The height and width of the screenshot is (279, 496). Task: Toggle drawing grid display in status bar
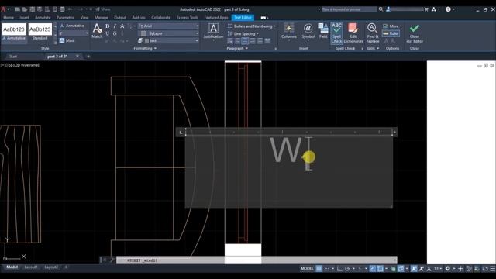coord(319,269)
